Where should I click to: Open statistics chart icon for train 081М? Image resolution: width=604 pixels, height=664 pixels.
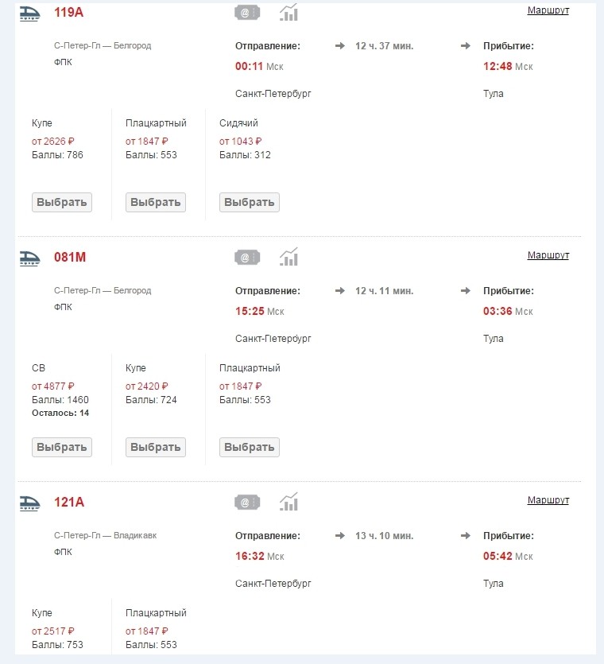(x=288, y=257)
